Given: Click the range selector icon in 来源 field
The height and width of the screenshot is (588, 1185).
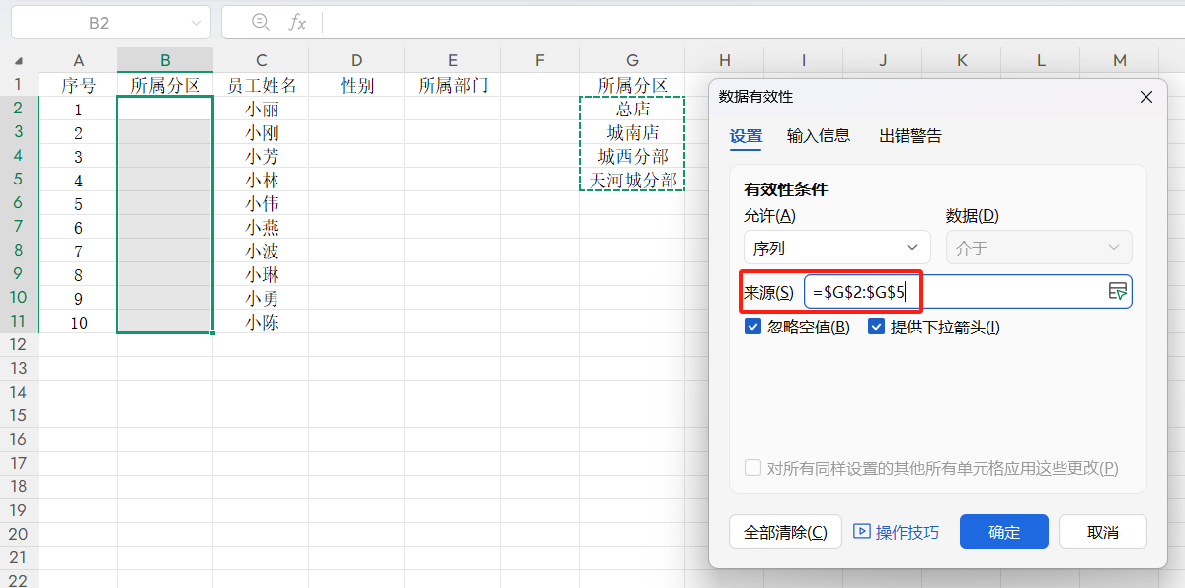Looking at the screenshot, I should pyautogui.click(x=1119, y=291).
